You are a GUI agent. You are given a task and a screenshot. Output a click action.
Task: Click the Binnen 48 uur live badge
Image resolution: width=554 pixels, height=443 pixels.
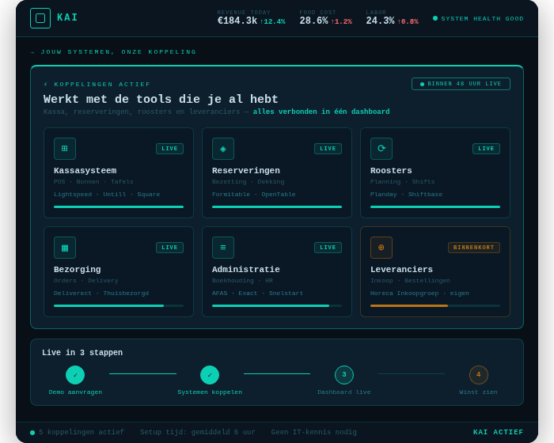pos(461,84)
